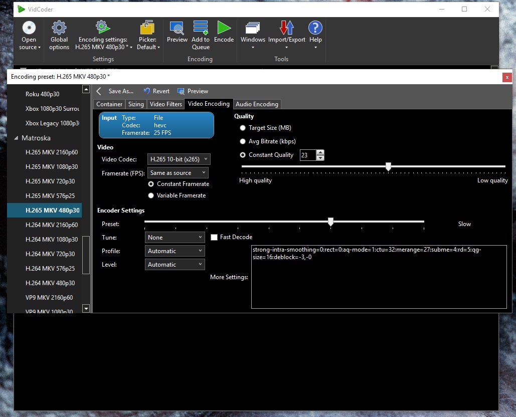The image size is (516, 417).
Task: Select the H.265 MKV 576p25 preset
Action: 50,195
